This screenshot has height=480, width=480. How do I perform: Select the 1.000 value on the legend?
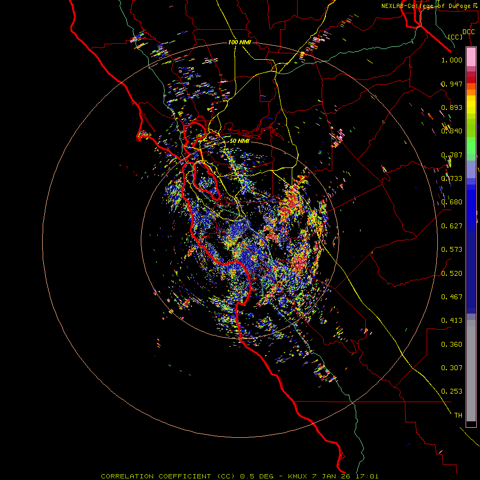click(452, 60)
